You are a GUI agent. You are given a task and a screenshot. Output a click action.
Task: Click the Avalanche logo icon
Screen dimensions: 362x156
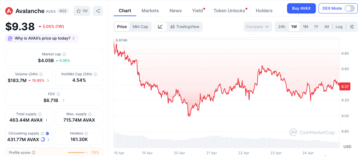(x=9, y=11)
